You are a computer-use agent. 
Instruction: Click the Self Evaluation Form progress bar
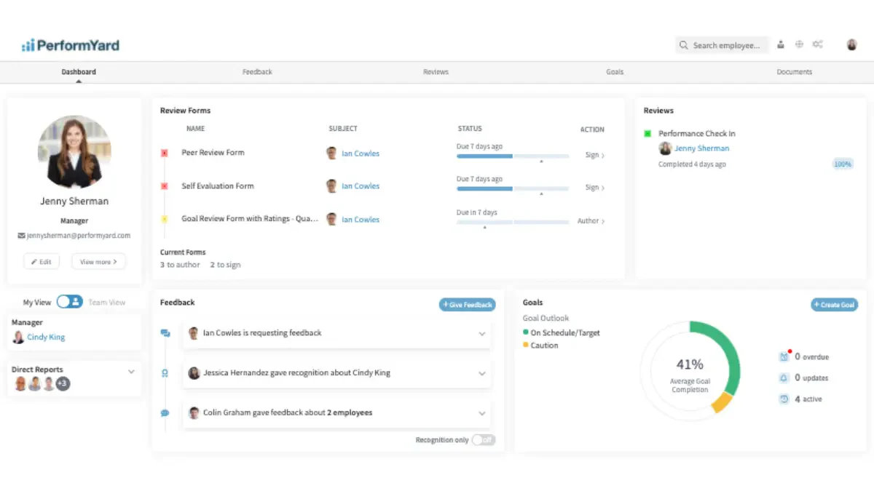pos(513,189)
